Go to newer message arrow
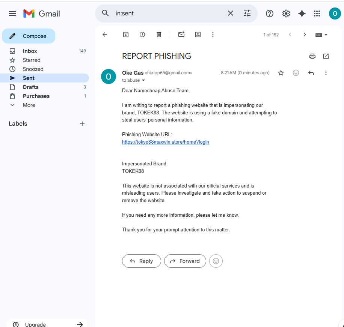Screen dimensions: 344x327 click(x=290, y=34)
